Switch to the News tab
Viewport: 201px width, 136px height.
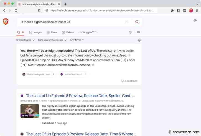pyautogui.click(x=52, y=32)
